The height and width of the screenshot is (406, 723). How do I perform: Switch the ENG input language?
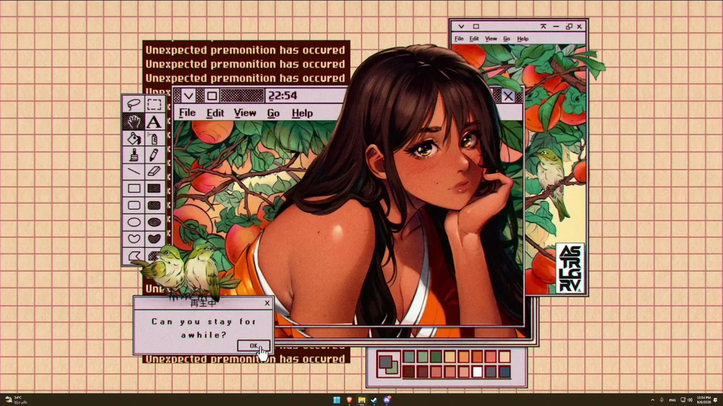[x=672, y=400]
